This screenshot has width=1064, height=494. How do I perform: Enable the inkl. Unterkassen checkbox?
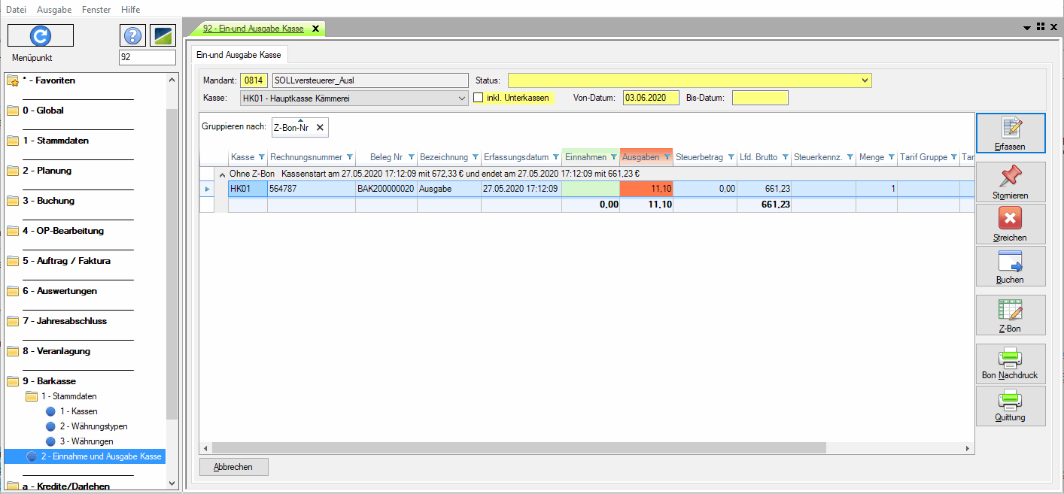478,98
